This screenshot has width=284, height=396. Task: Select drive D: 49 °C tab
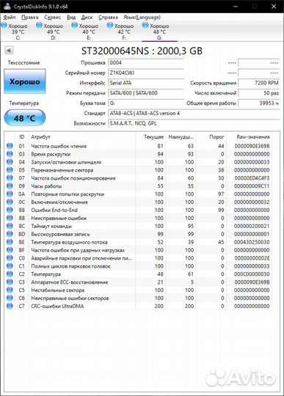pos(54,32)
